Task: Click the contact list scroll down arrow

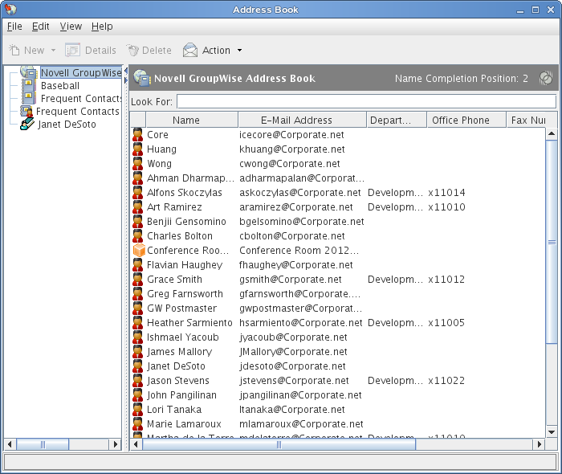Action: (552, 432)
